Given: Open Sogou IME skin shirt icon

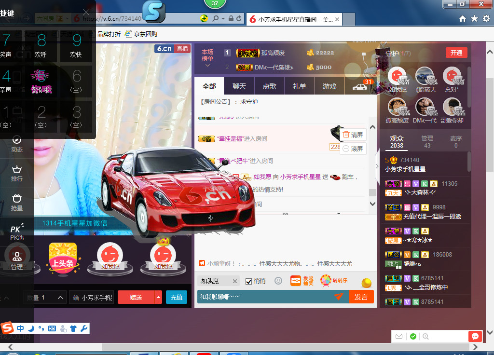Looking at the screenshot, I should pyautogui.click(x=73, y=328).
